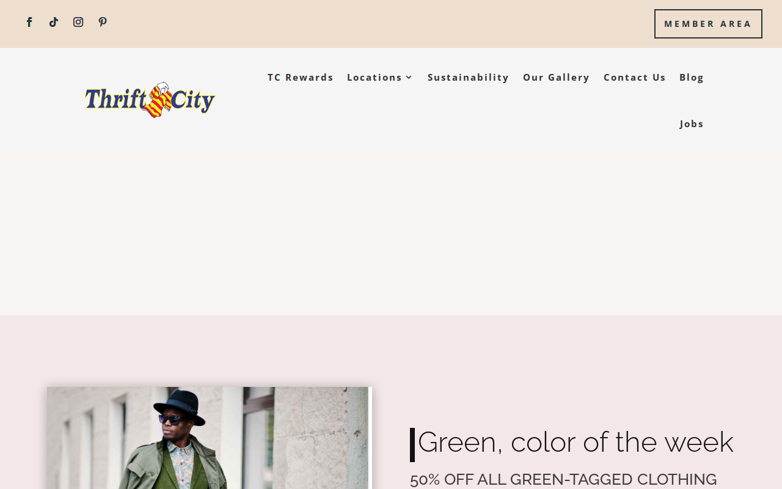Open the Pinterest social icon

pos(103,22)
